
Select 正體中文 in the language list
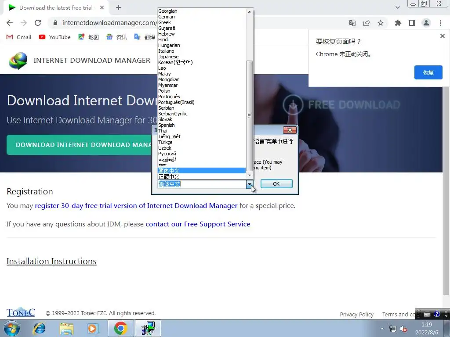tap(201, 176)
